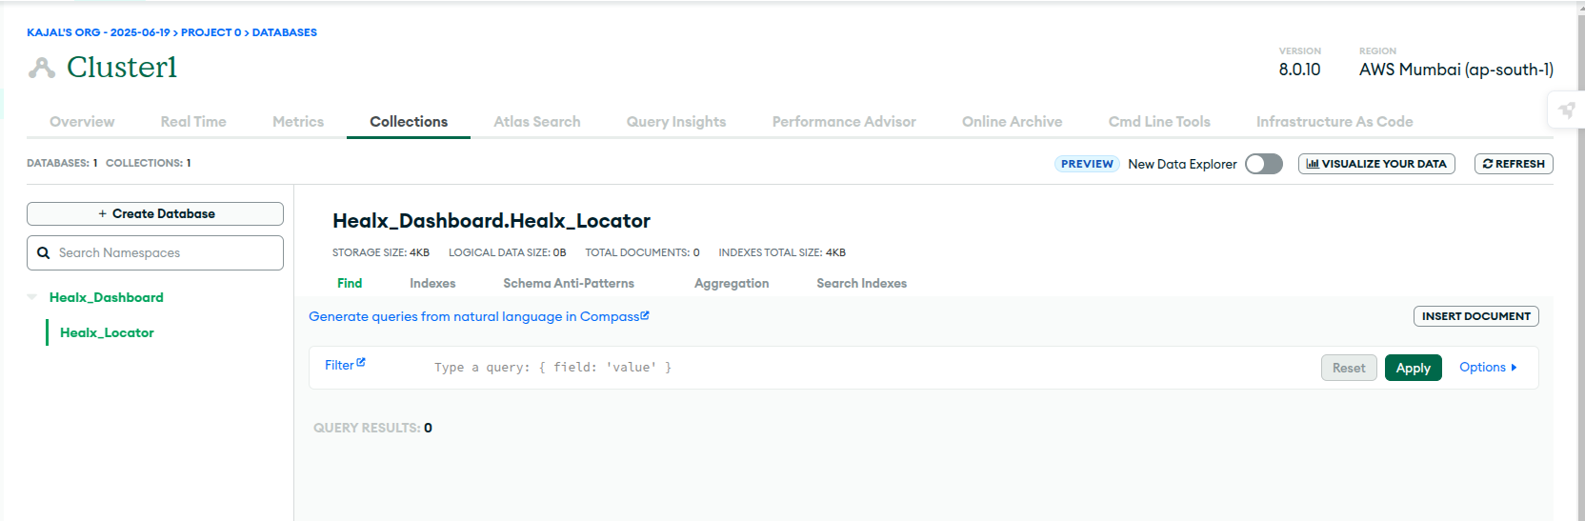The width and height of the screenshot is (1585, 521).
Task: Click the Healx_Dashboard.Healx_Locator heading
Action: (x=492, y=221)
